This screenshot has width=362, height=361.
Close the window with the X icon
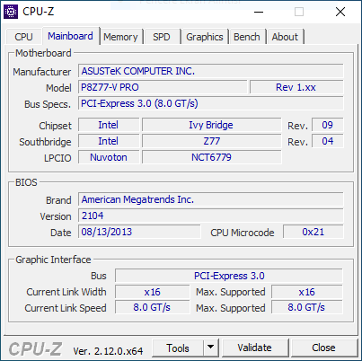340,12
